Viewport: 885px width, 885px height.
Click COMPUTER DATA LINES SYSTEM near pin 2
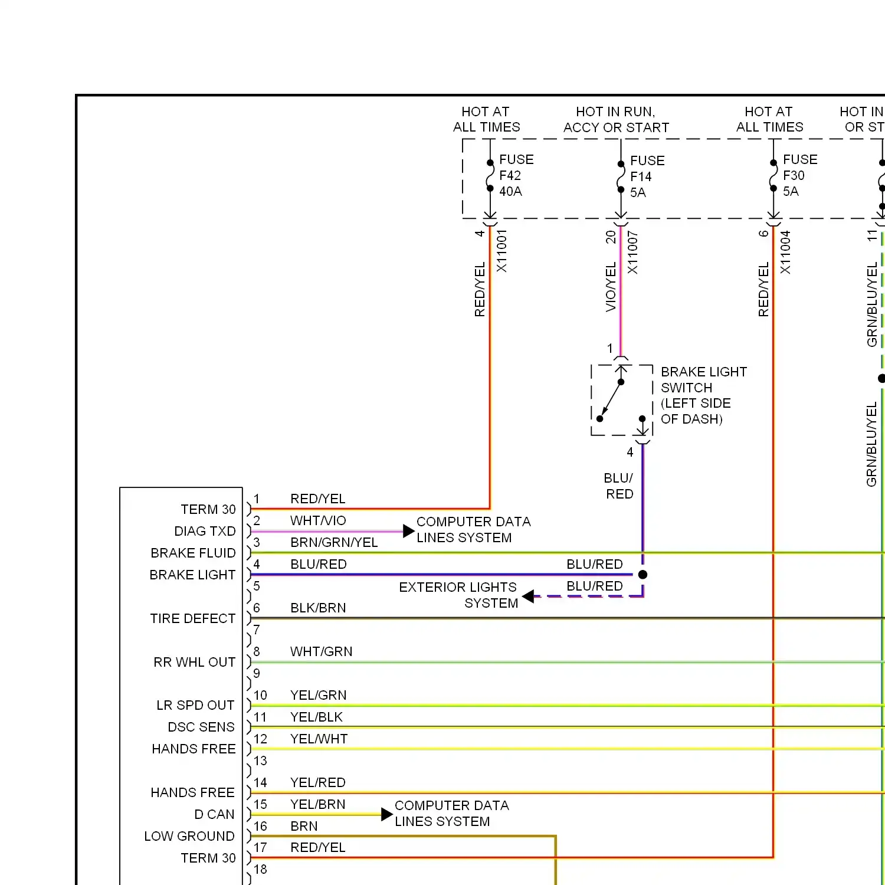(x=474, y=530)
